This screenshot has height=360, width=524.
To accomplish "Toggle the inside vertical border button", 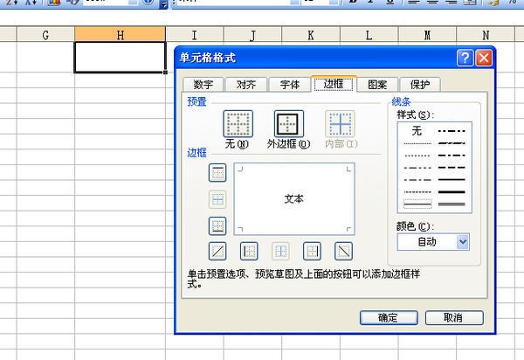I will coord(280,251).
